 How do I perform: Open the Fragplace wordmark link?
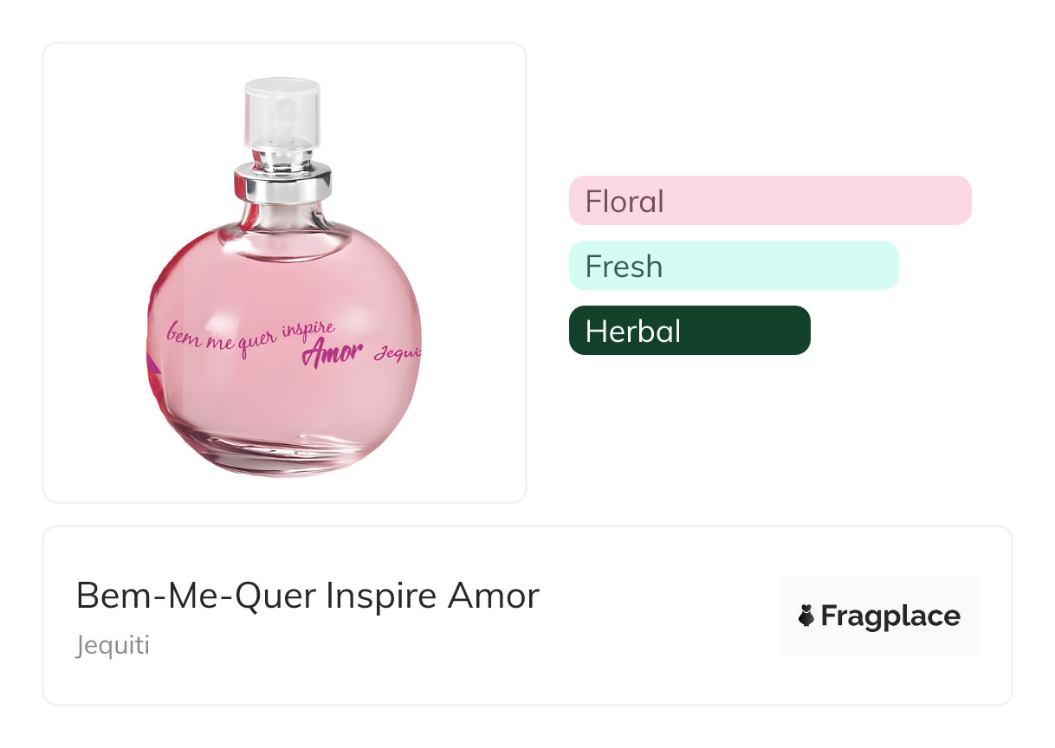[890, 616]
